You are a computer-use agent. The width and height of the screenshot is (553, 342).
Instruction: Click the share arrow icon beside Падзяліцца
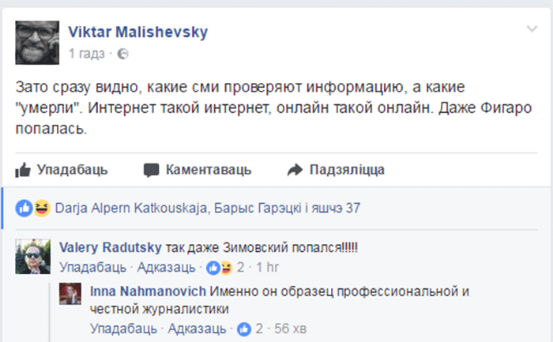[295, 170]
